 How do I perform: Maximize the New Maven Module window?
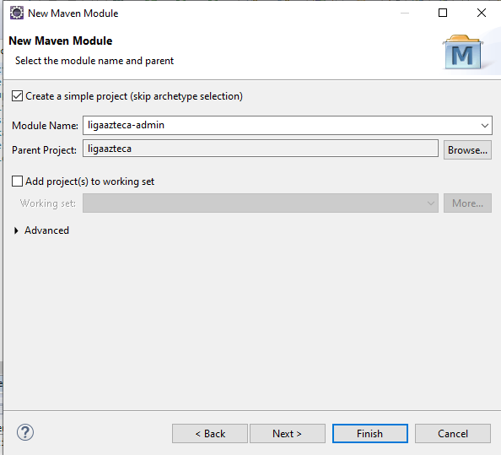coord(443,13)
